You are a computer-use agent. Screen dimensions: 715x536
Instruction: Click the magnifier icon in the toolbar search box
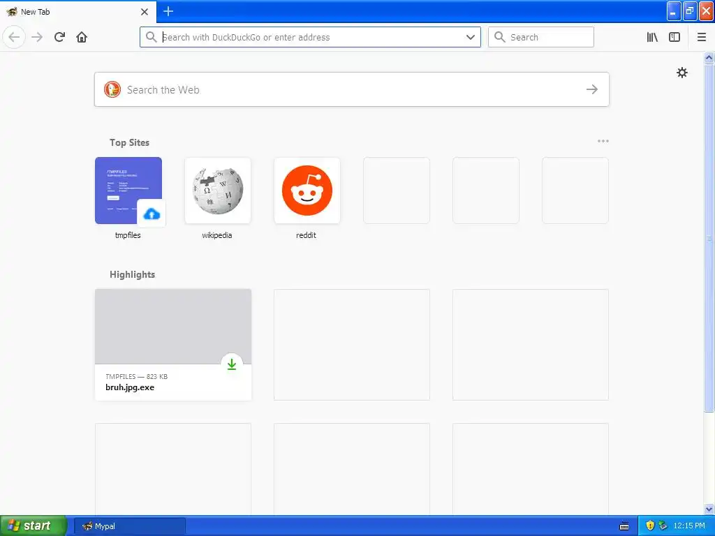(500, 37)
